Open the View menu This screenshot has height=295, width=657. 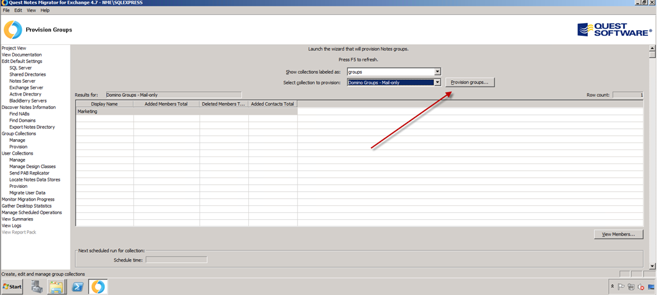coord(31,10)
